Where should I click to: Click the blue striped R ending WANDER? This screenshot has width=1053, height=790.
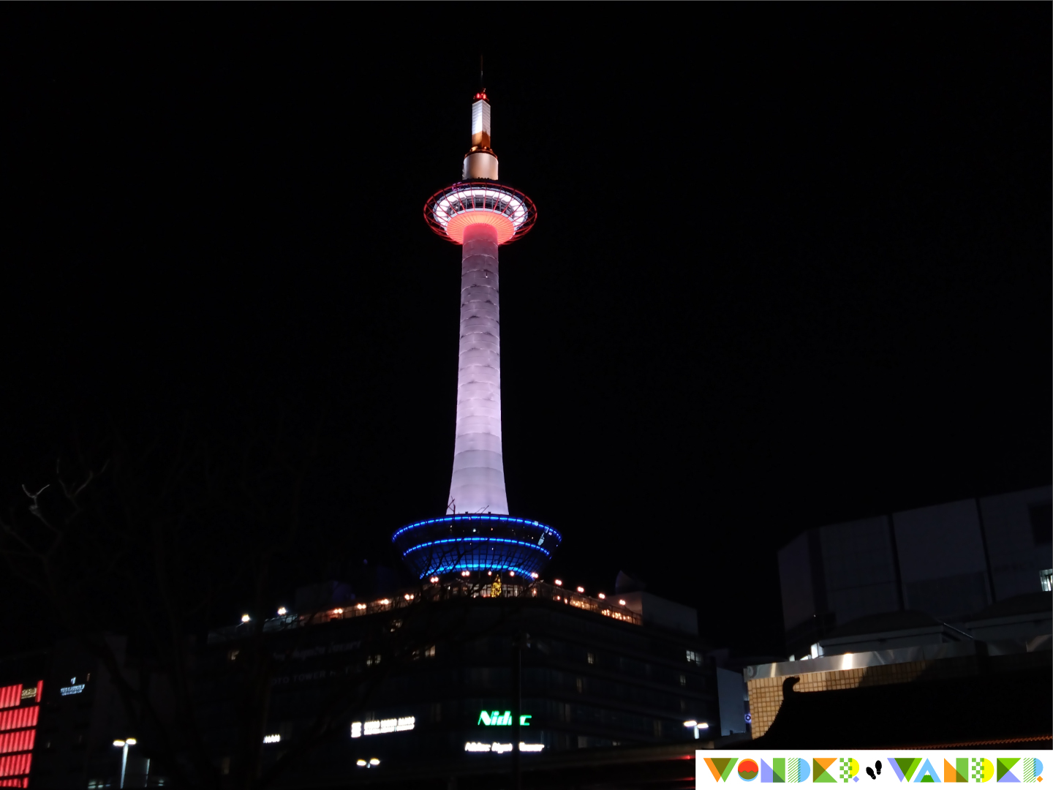1033,770
